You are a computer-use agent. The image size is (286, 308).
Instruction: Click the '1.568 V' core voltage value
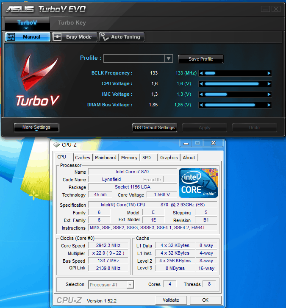pos(162,194)
